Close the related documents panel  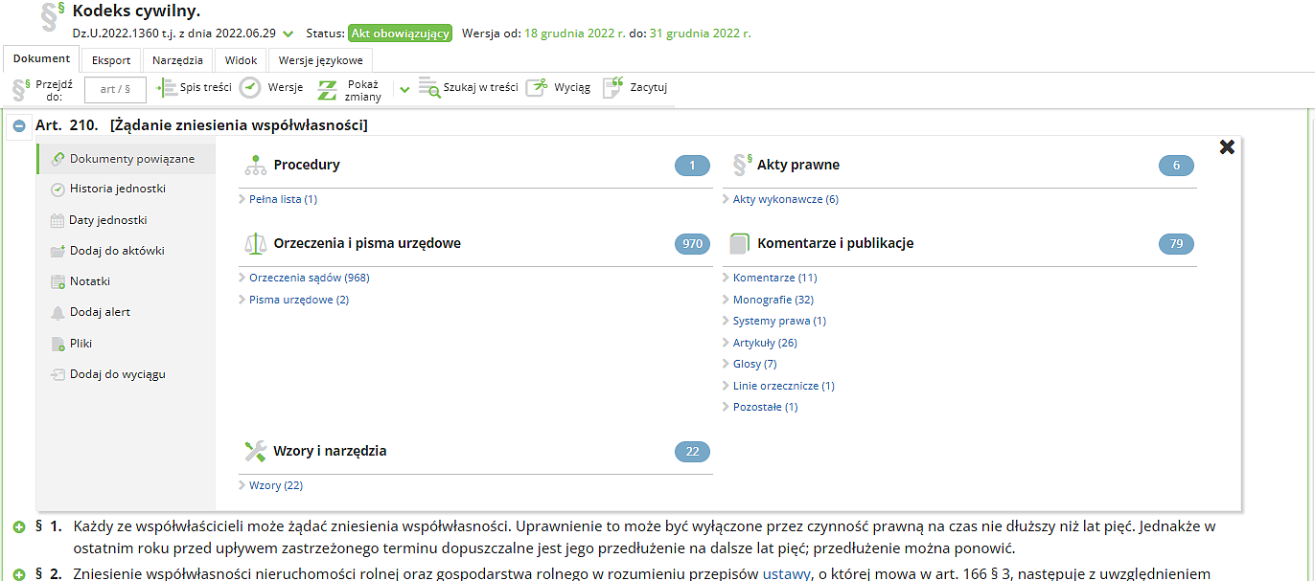point(1226,146)
